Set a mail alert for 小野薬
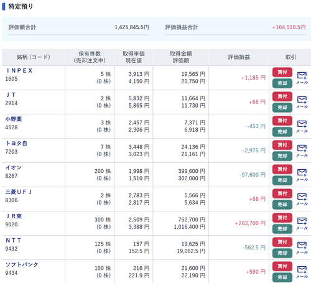Screen dimensions: 311x283 tap(302, 126)
